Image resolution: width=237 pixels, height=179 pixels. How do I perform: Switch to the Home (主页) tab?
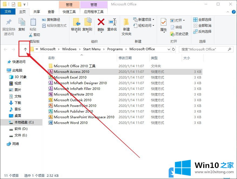(x=22, y=12)
